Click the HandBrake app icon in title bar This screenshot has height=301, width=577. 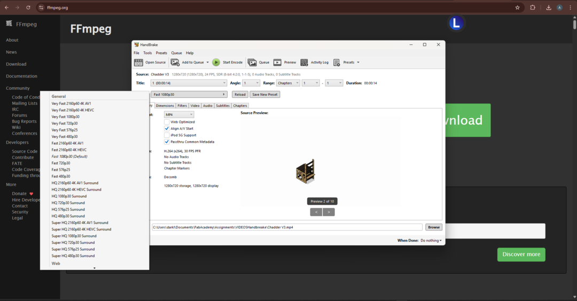pos(137,44)
